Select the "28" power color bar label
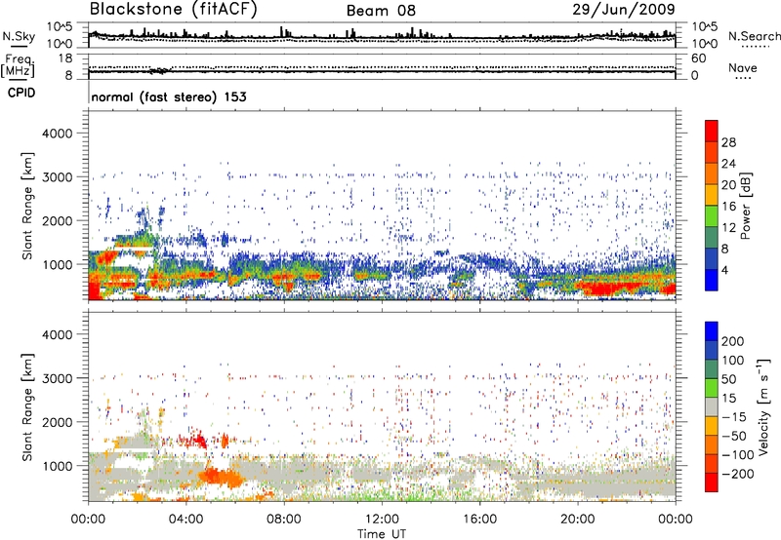 728,142
